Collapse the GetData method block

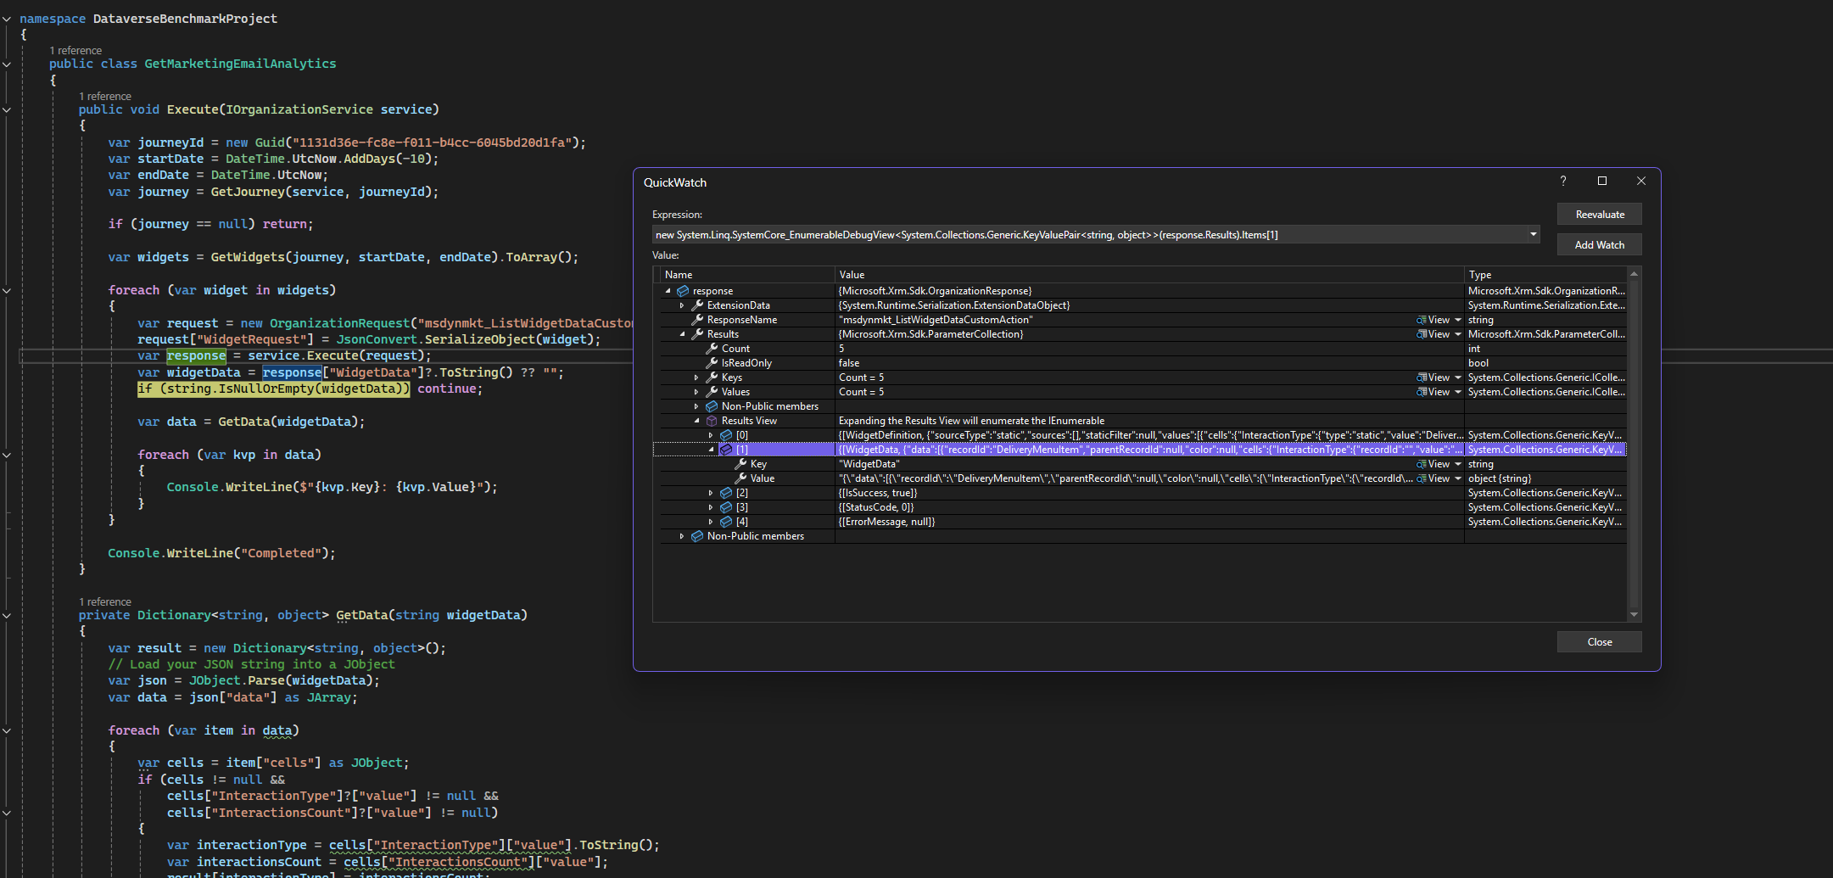tap(7, 615)
